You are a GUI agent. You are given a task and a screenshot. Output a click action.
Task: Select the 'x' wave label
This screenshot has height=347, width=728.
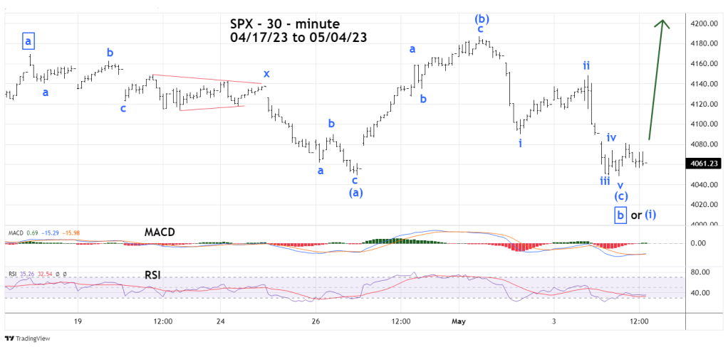pos(266,73)
